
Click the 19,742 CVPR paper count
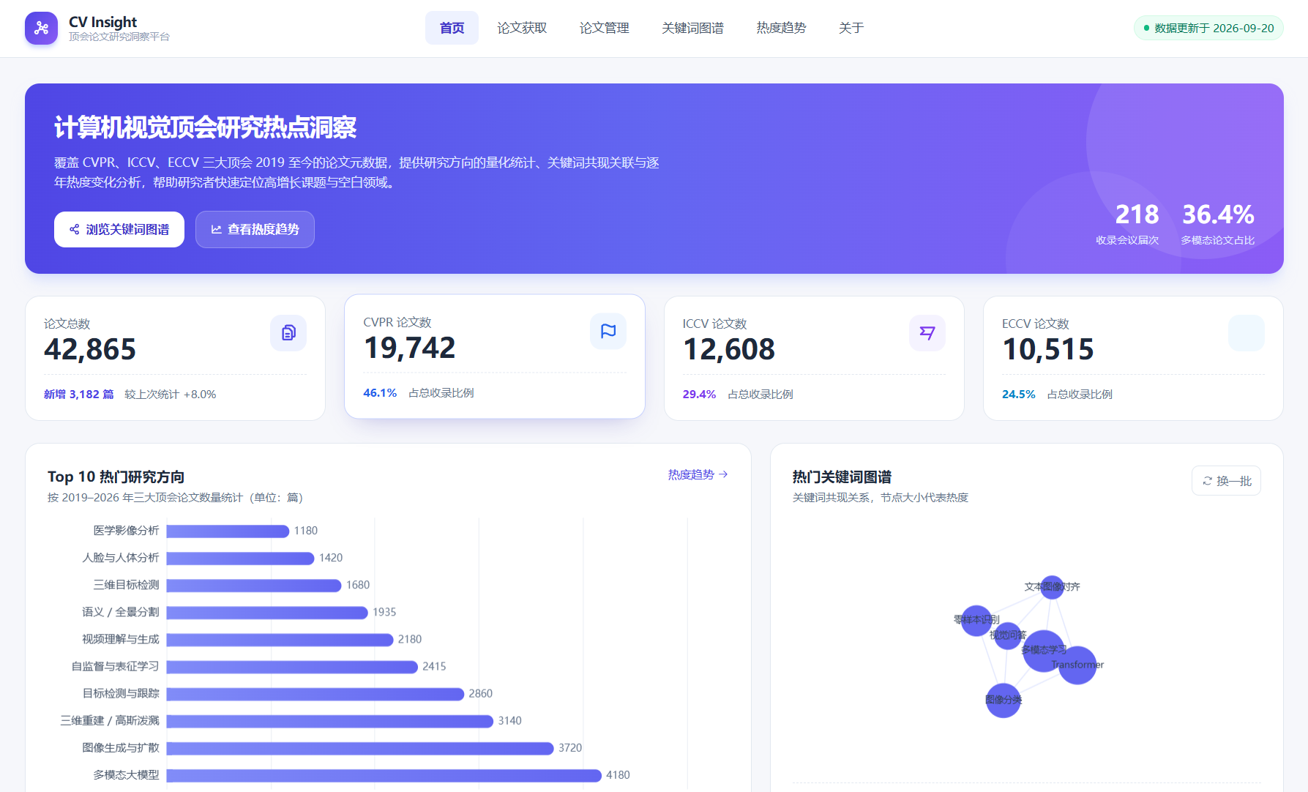[x=409, y=348]
